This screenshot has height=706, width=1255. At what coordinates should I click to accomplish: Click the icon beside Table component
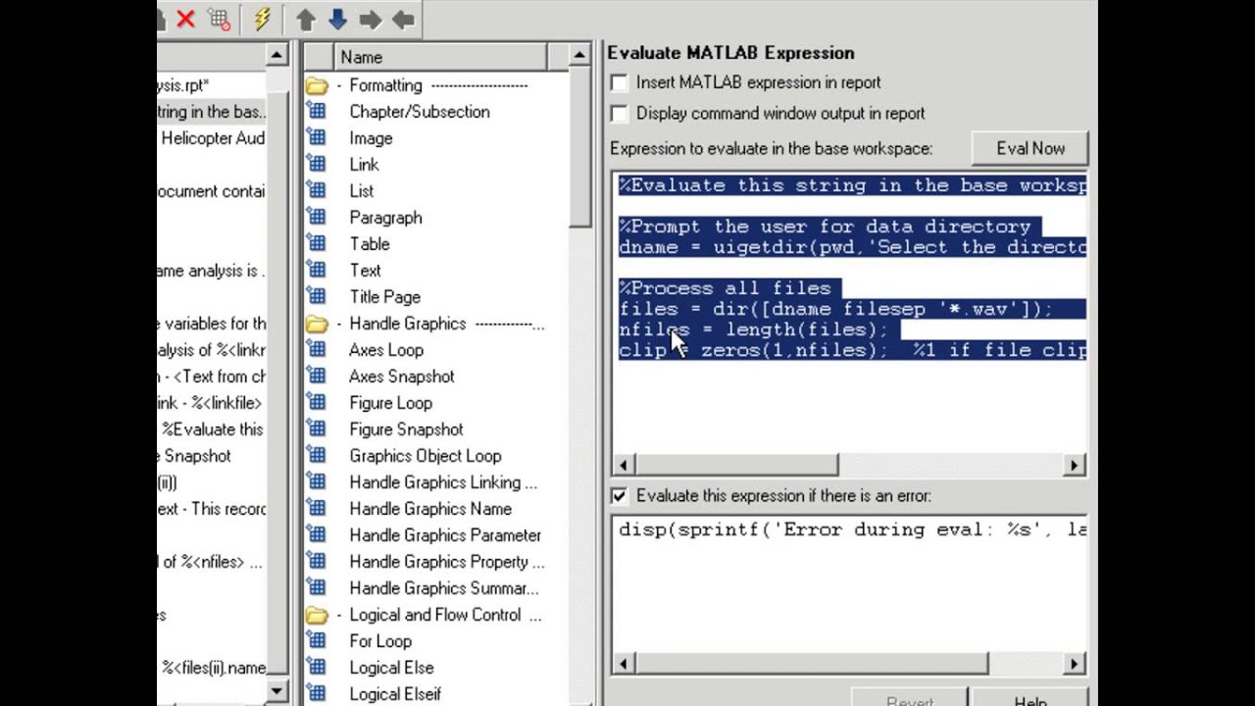point(316,244)
